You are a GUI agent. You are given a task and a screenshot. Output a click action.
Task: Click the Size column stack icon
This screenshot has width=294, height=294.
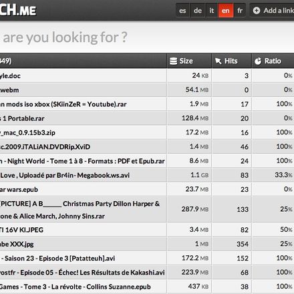tap(174, 61)
